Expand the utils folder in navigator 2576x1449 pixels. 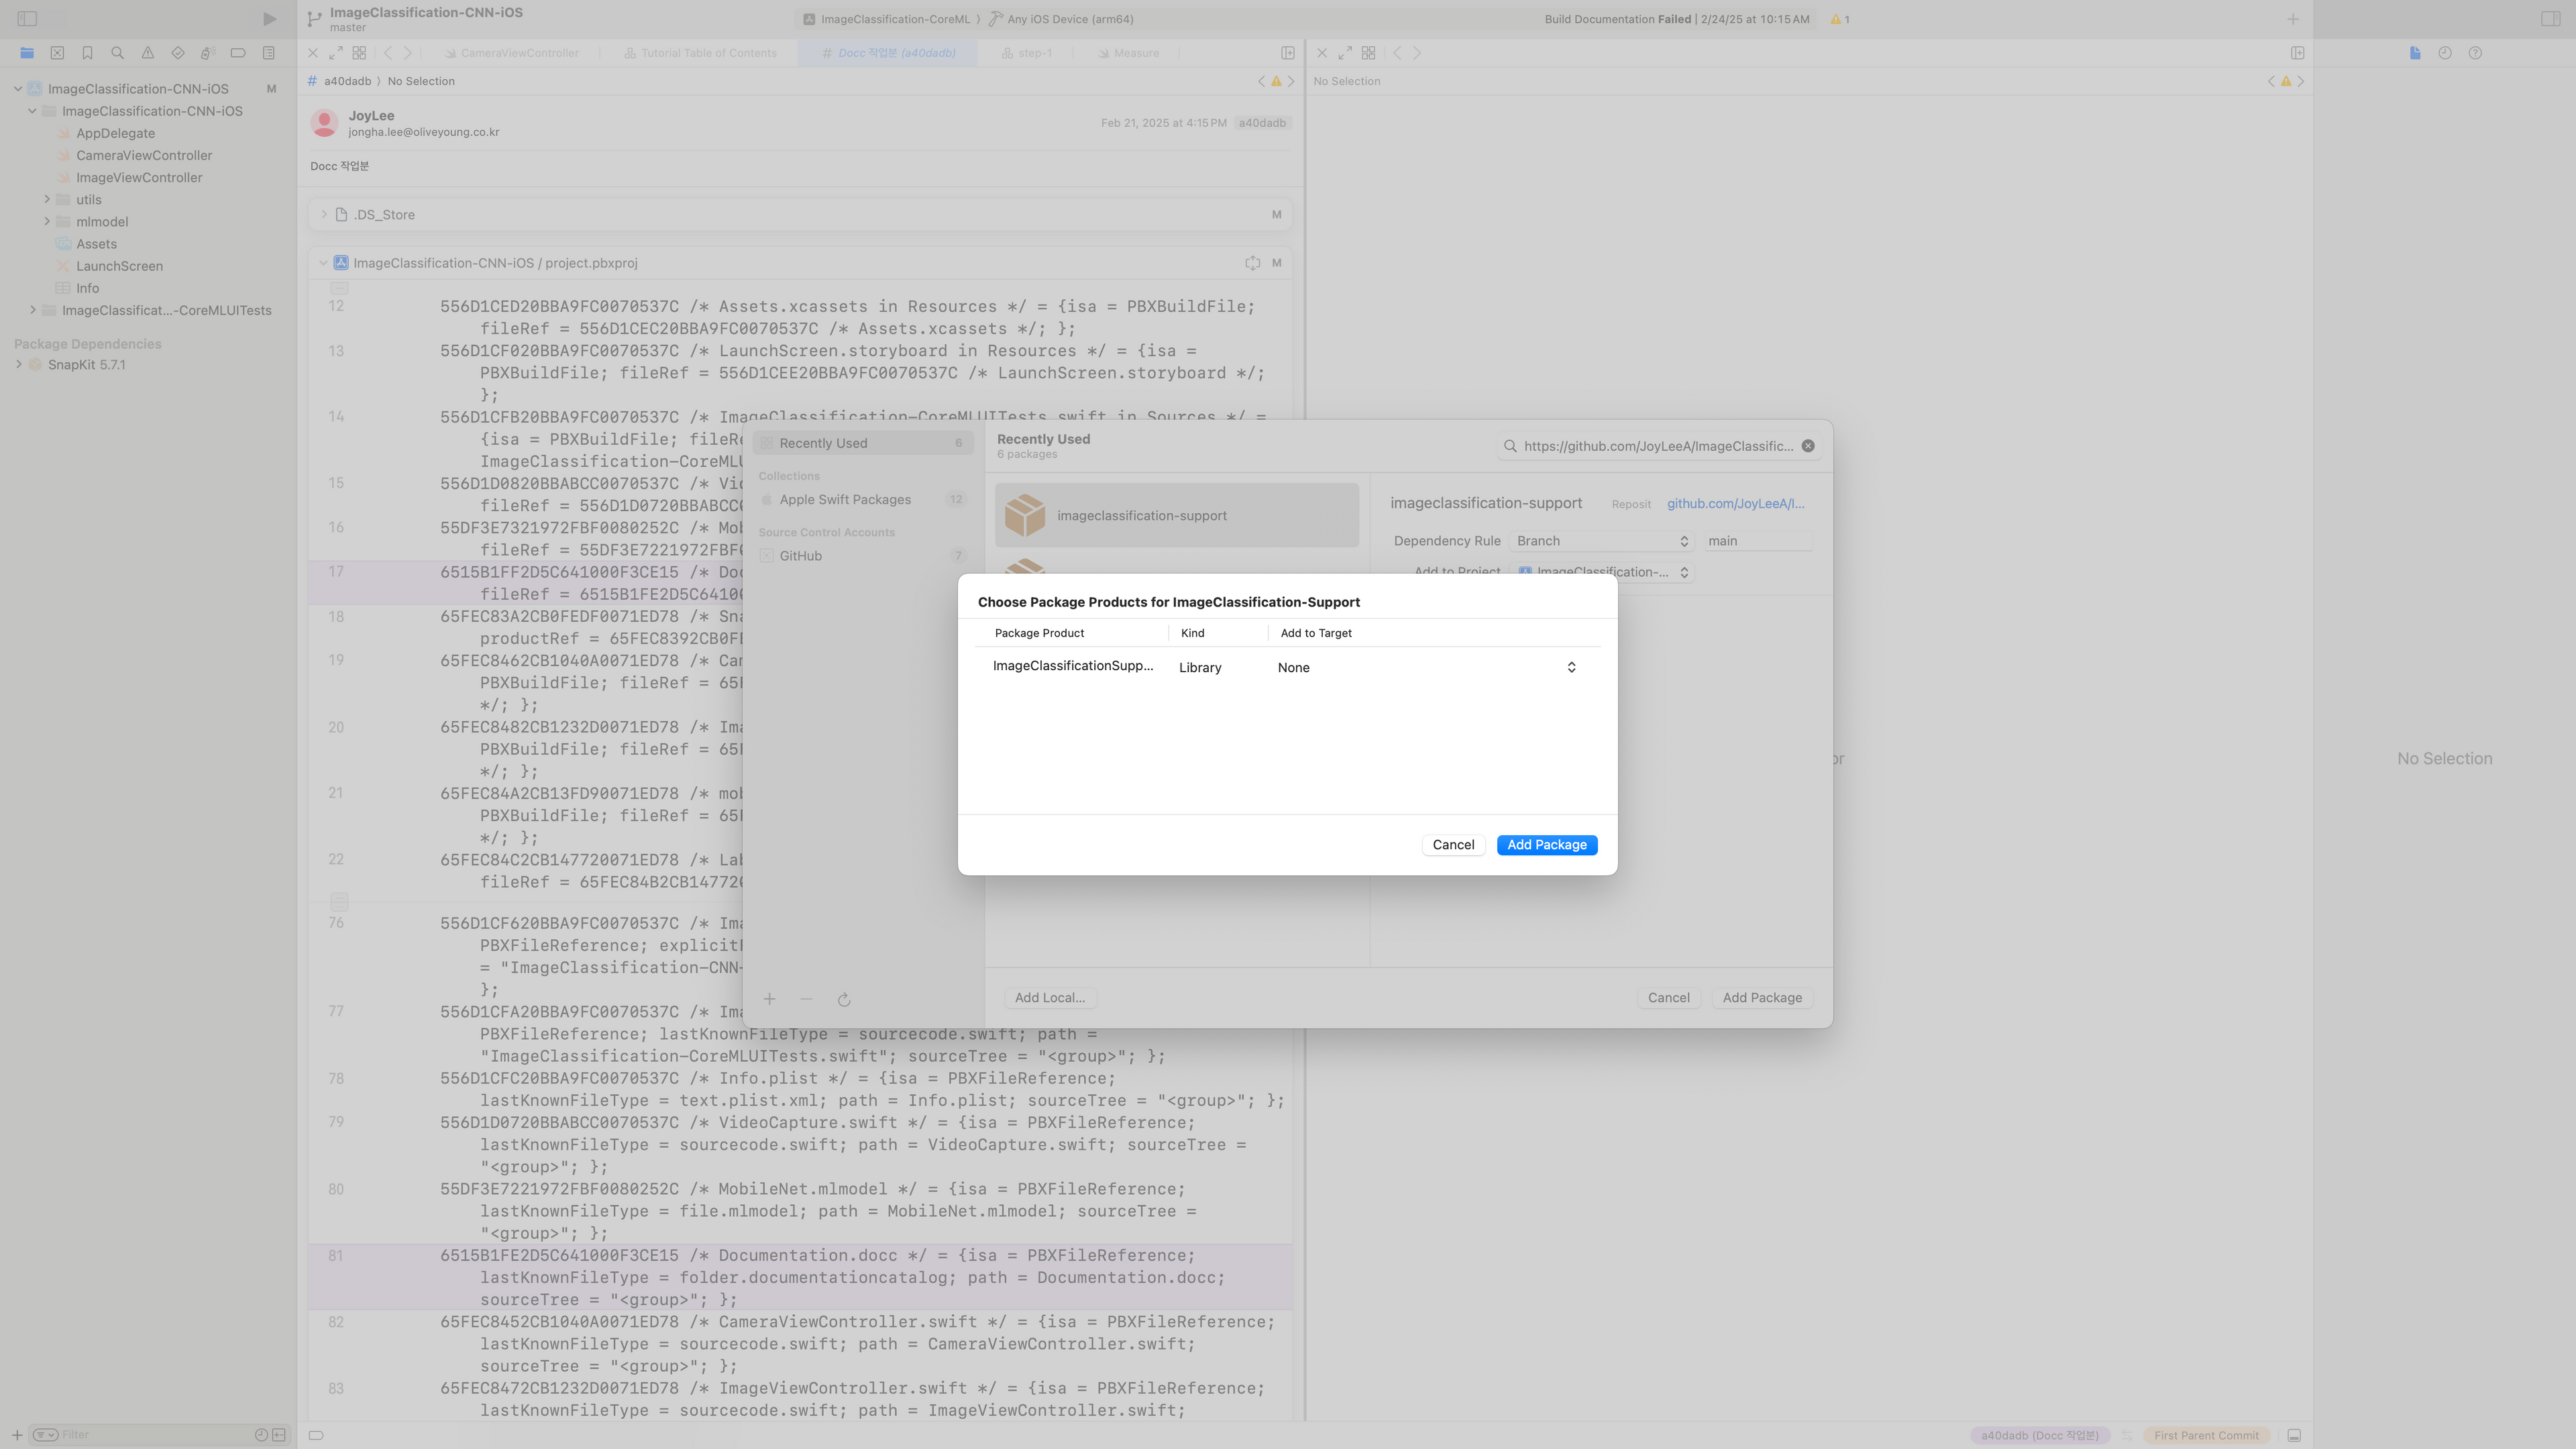[x=47, y=200]
